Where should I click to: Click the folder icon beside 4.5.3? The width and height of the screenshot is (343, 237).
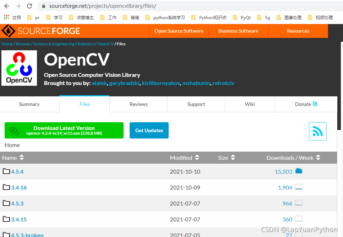pos(6,203)
